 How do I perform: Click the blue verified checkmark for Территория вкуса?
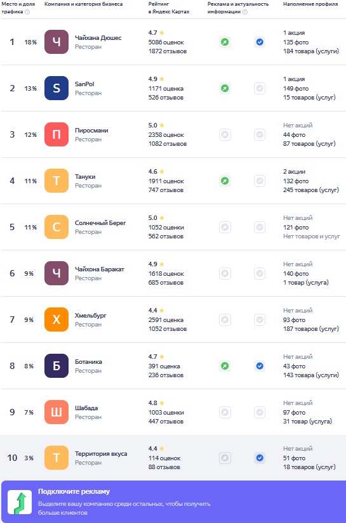pyautogui.click(x=260, y=458)
